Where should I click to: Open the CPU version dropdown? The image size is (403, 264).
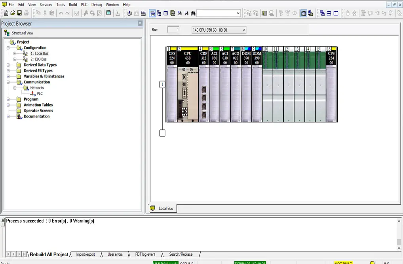pos(243,30)
